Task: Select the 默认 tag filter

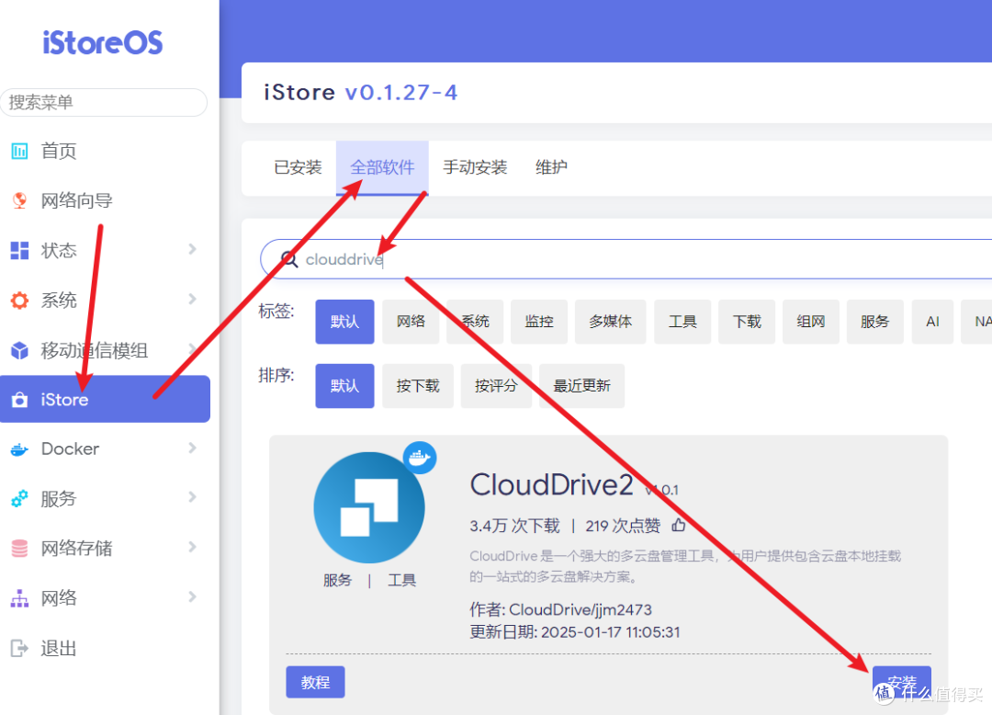Action: pyautogui.click(x=344, y=322)
